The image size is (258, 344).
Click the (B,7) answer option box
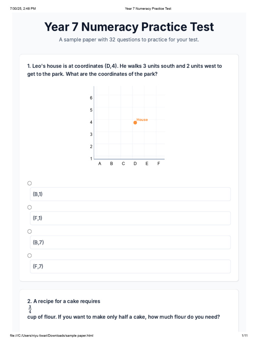[x=130, y=243]
